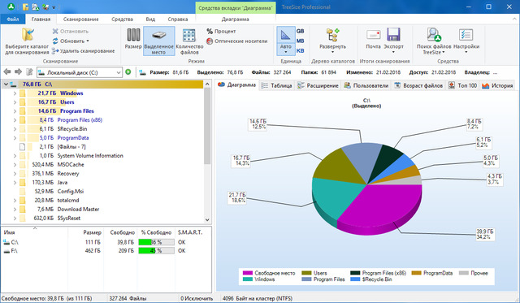Toggle the Авто unit mode
The width and height of the screenshot is (520, 303).
[285, 41]
